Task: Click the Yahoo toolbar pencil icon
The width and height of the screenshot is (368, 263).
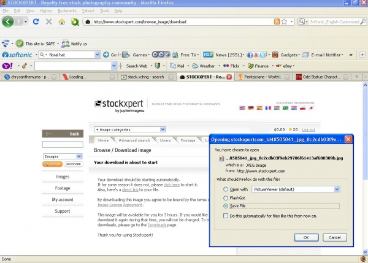Action: coord(25,66)
